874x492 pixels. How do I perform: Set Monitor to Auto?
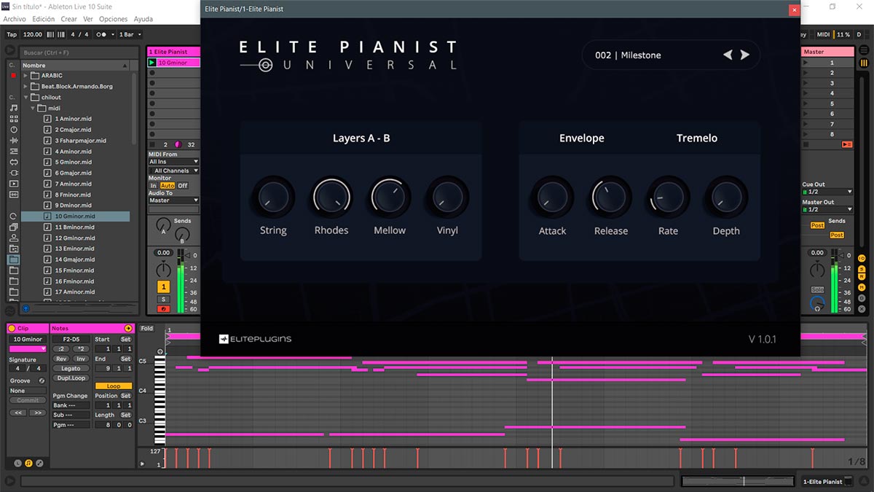click(168, 186)
